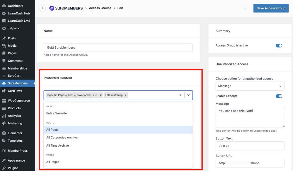The image size is (293, 171).
Task: Click the Appearance brush icon
Action: coord(4,160)
